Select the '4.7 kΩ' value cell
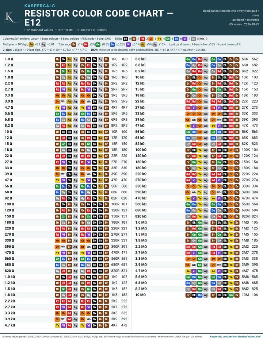Image resolution: width=263 pixels, height=340 pixels. tap(10, 325)
